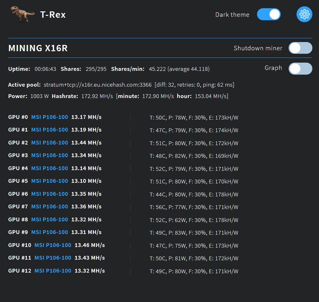Image resolution: width=319 pixels, height=302 pixels.
Task: Click the active pool stratum address
Action: tap(98, 85)
